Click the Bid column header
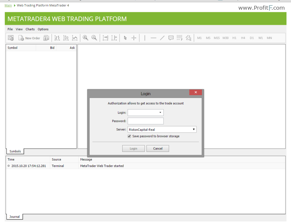The image size is (291, 224). pyautogui.click(x=46, y=48)
